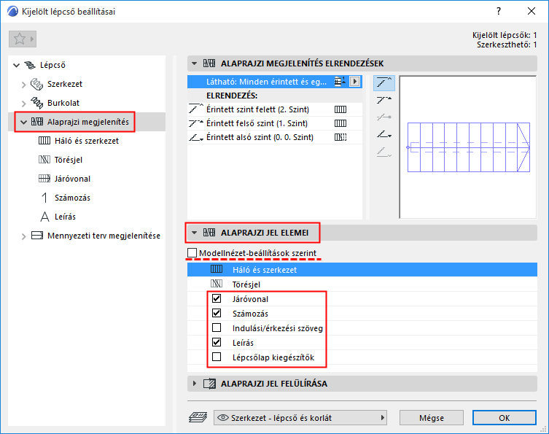The width and height of the screenshot is (549, 434).
Task: Expand the Burkolat tree node
Action: click(23, 104)
